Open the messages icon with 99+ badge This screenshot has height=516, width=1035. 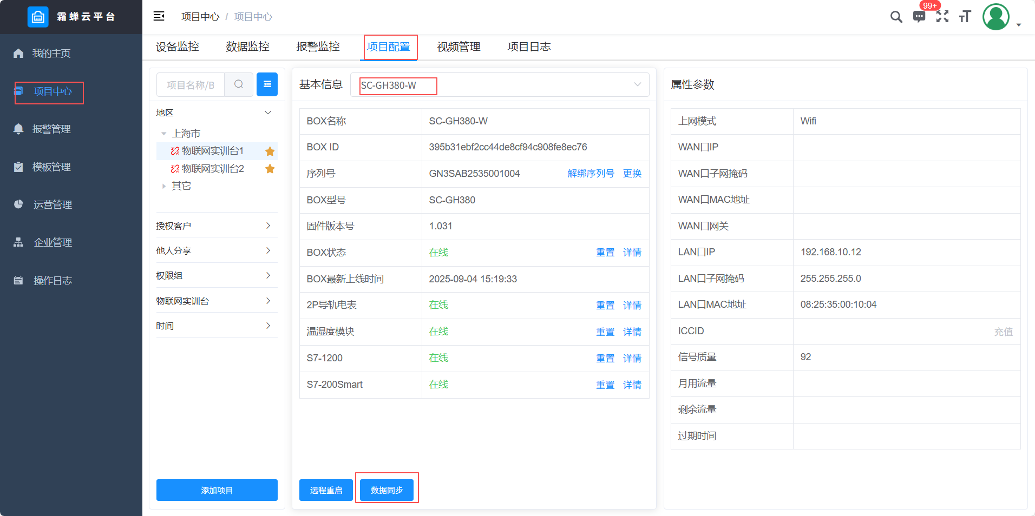(x=919, y=17)
